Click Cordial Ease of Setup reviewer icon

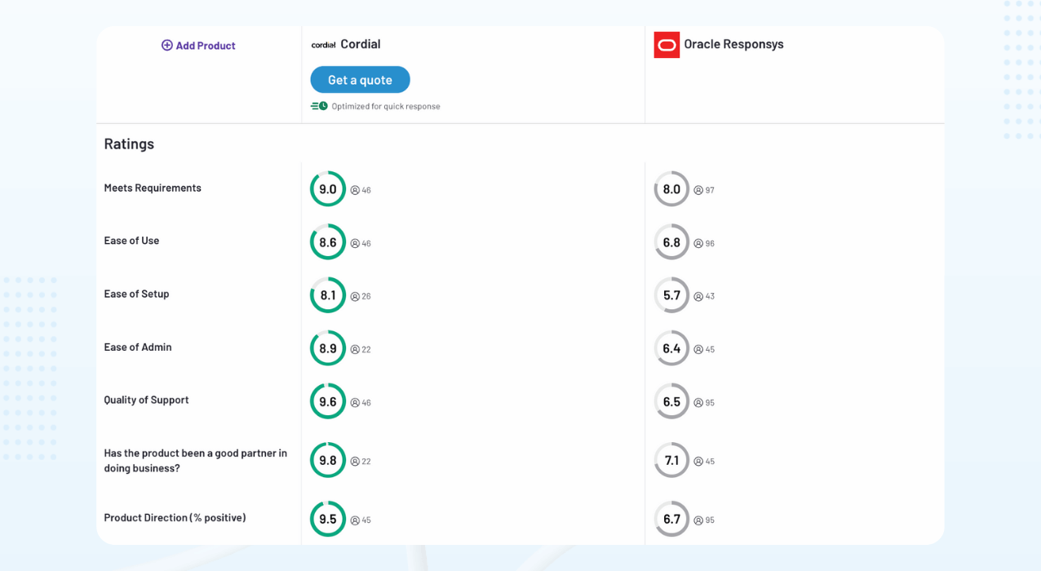click(x=355, y=296)
